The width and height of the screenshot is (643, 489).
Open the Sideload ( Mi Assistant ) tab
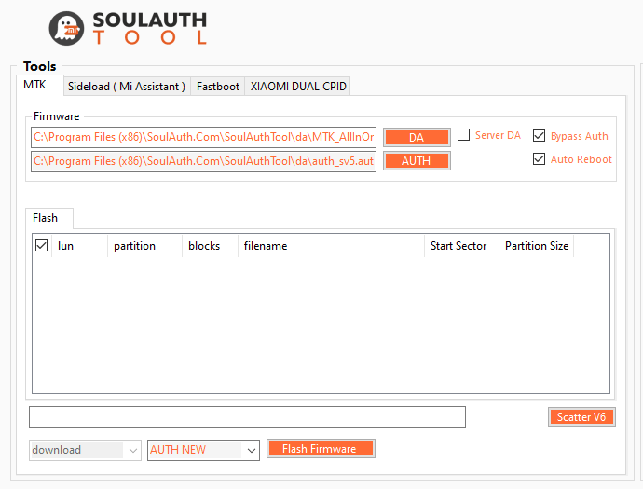tap(127, 86)
